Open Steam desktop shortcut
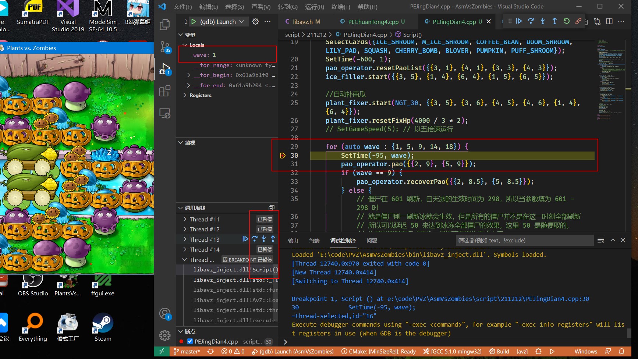Image resolution: width=638 pixels, height=359 pixels. click(103, 327)
